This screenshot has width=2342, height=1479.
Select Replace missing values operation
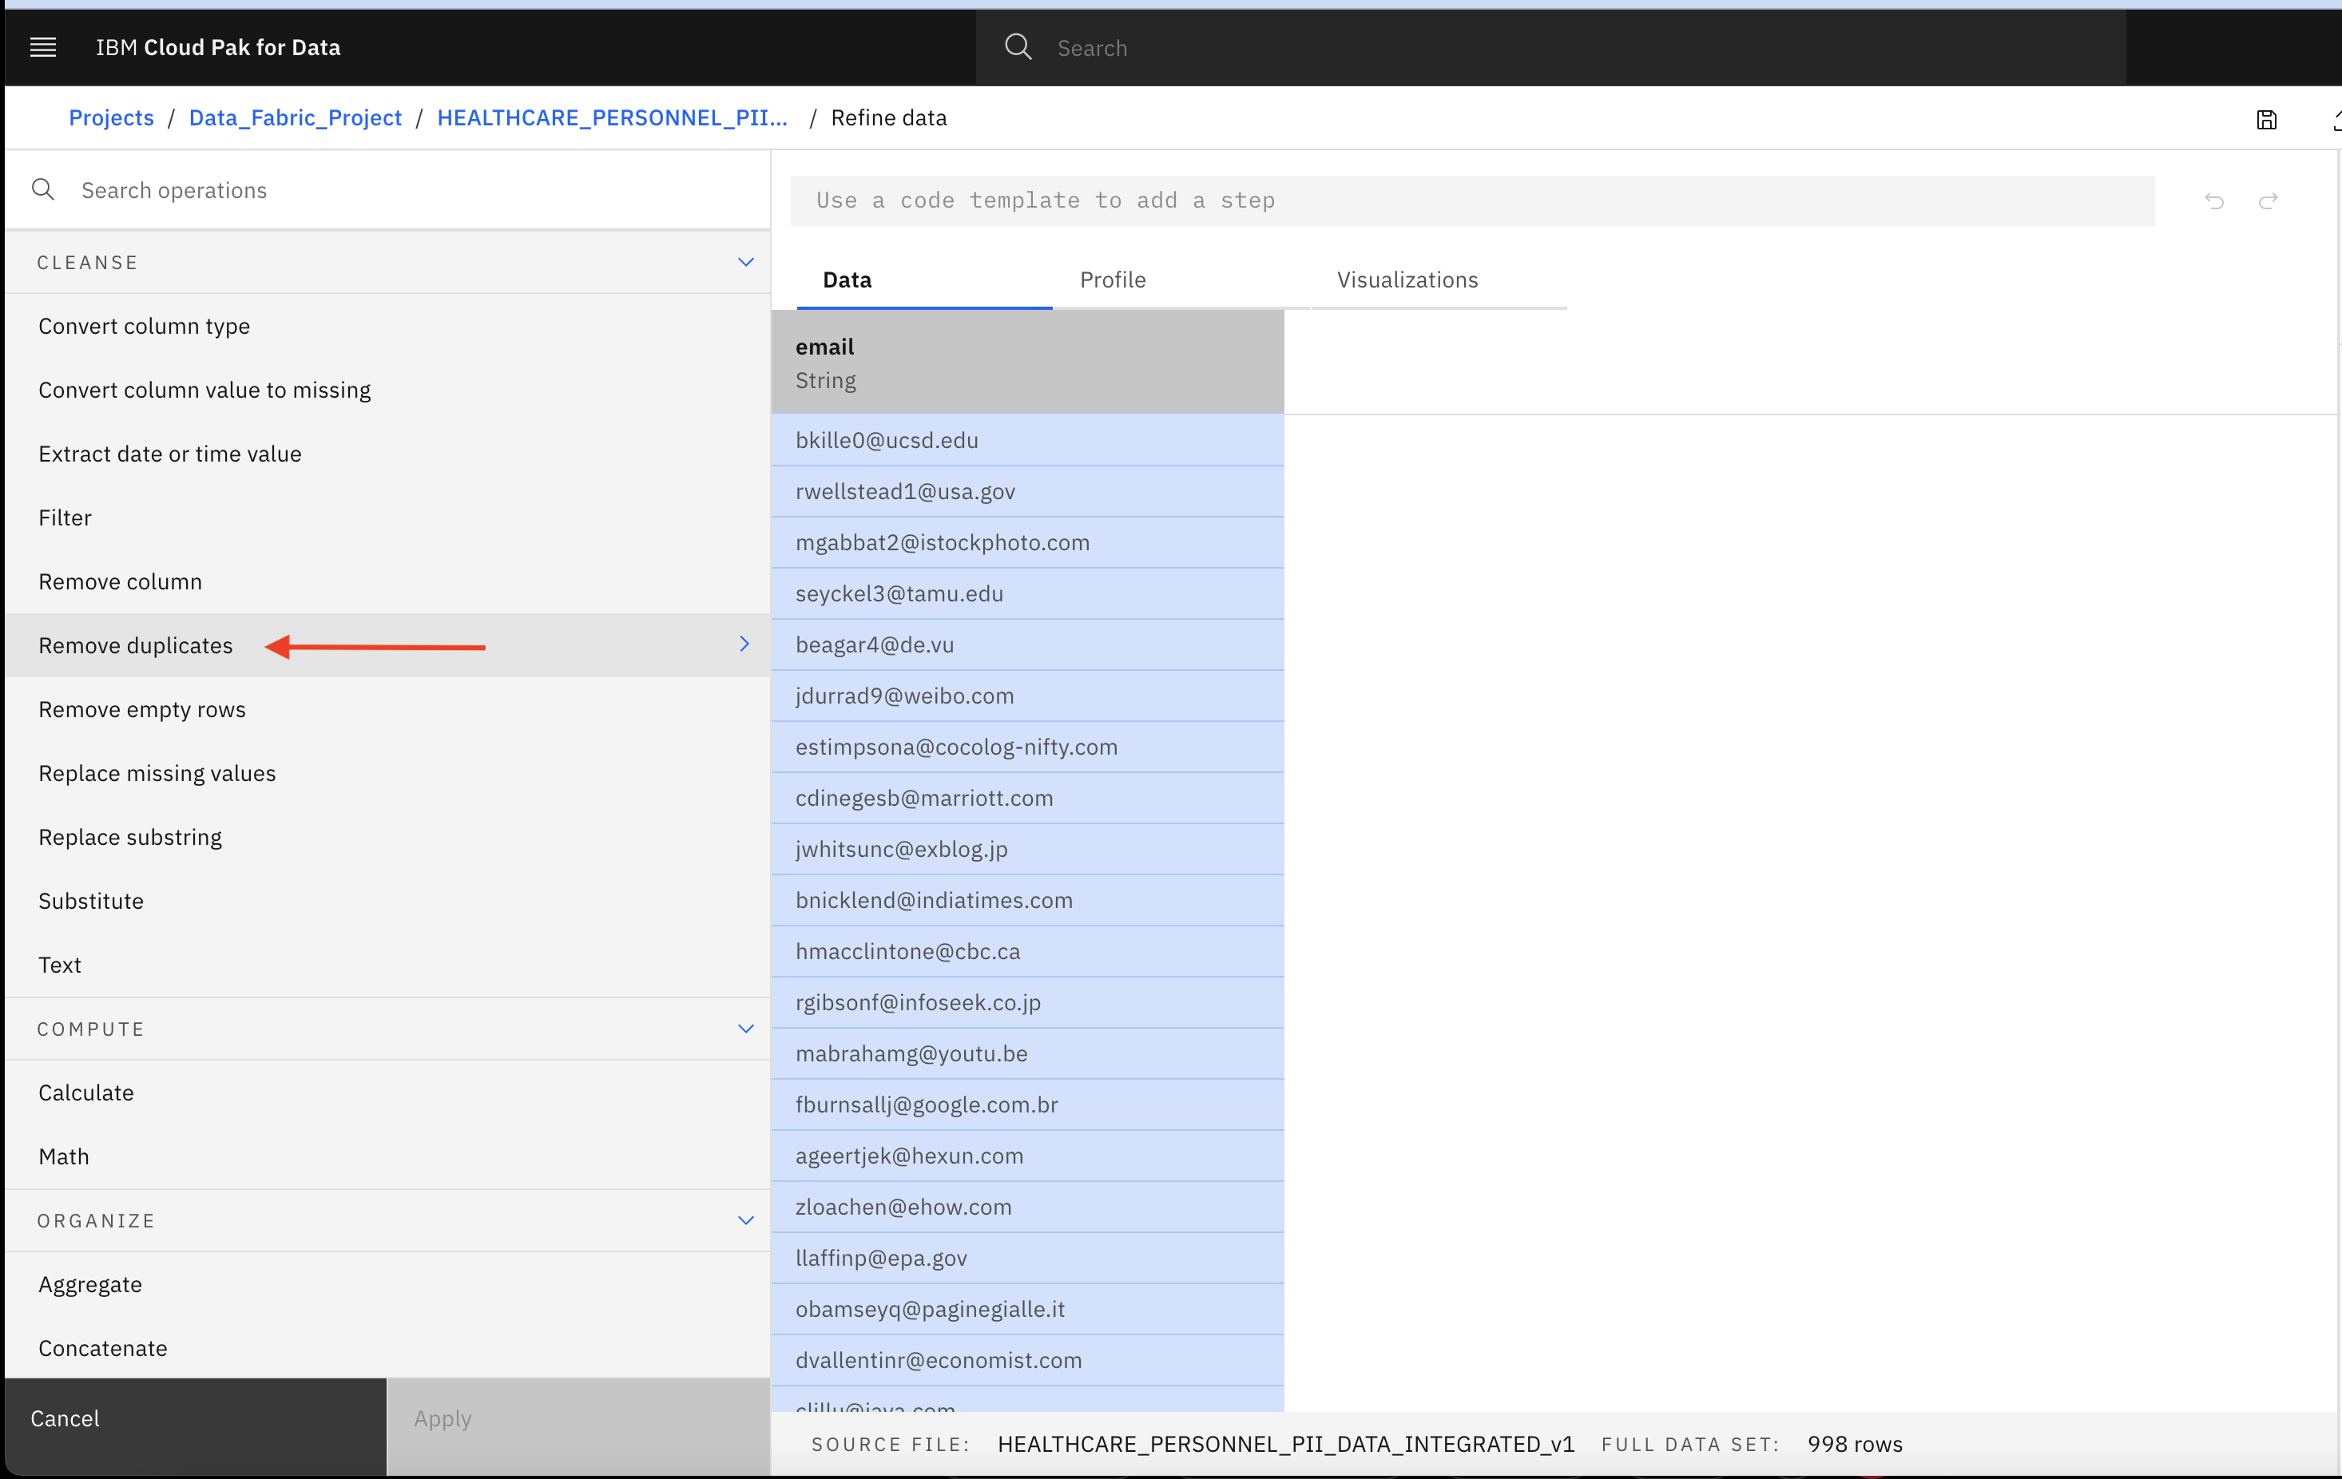pos(387,773)
